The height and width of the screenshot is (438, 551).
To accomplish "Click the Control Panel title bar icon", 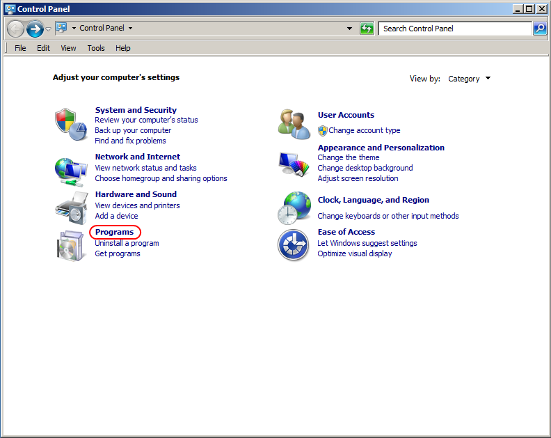I will 10,9.
